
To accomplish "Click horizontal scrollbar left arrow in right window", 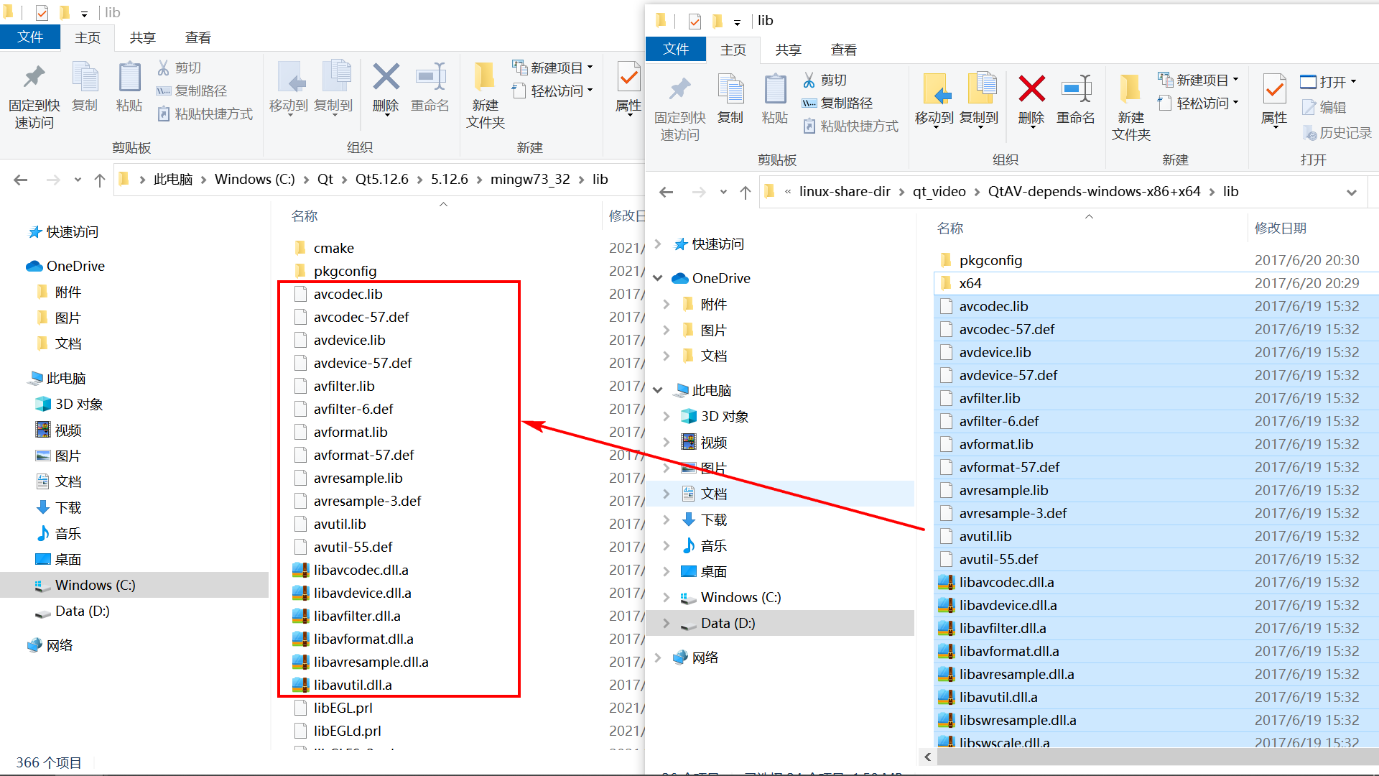I will (928, 757).
